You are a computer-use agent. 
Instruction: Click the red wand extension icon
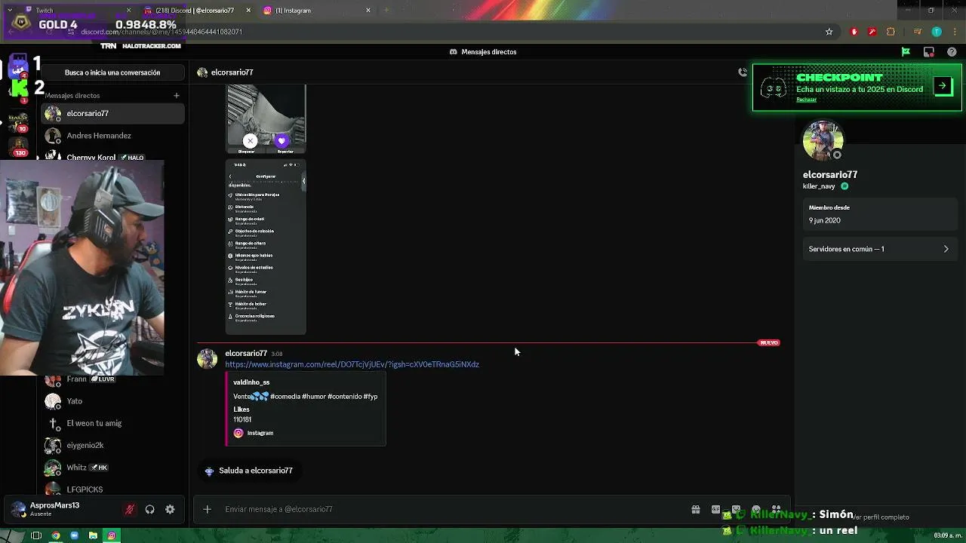(872, 32)
